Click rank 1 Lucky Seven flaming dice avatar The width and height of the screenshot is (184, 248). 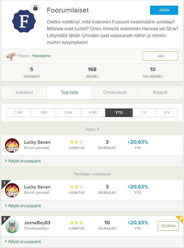[x=12, y=190]
